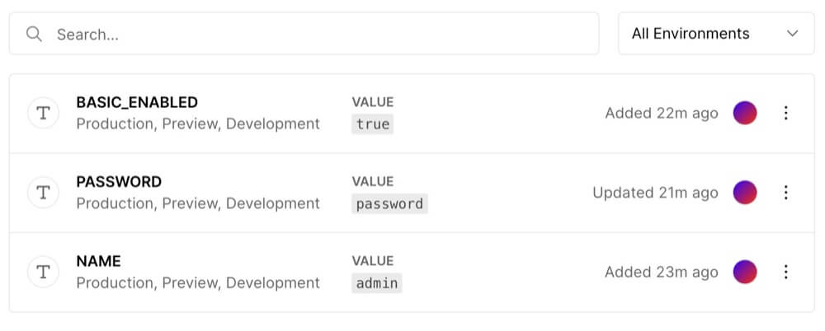
Task: Click the type icon beside BASIC_ENABLED
Action: (43, 114)
